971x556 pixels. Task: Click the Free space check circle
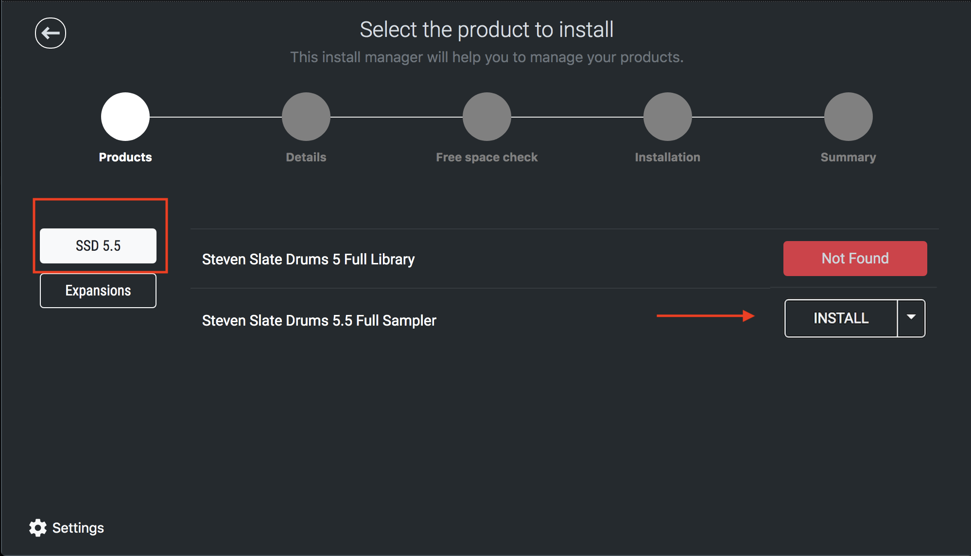point(487,117)
